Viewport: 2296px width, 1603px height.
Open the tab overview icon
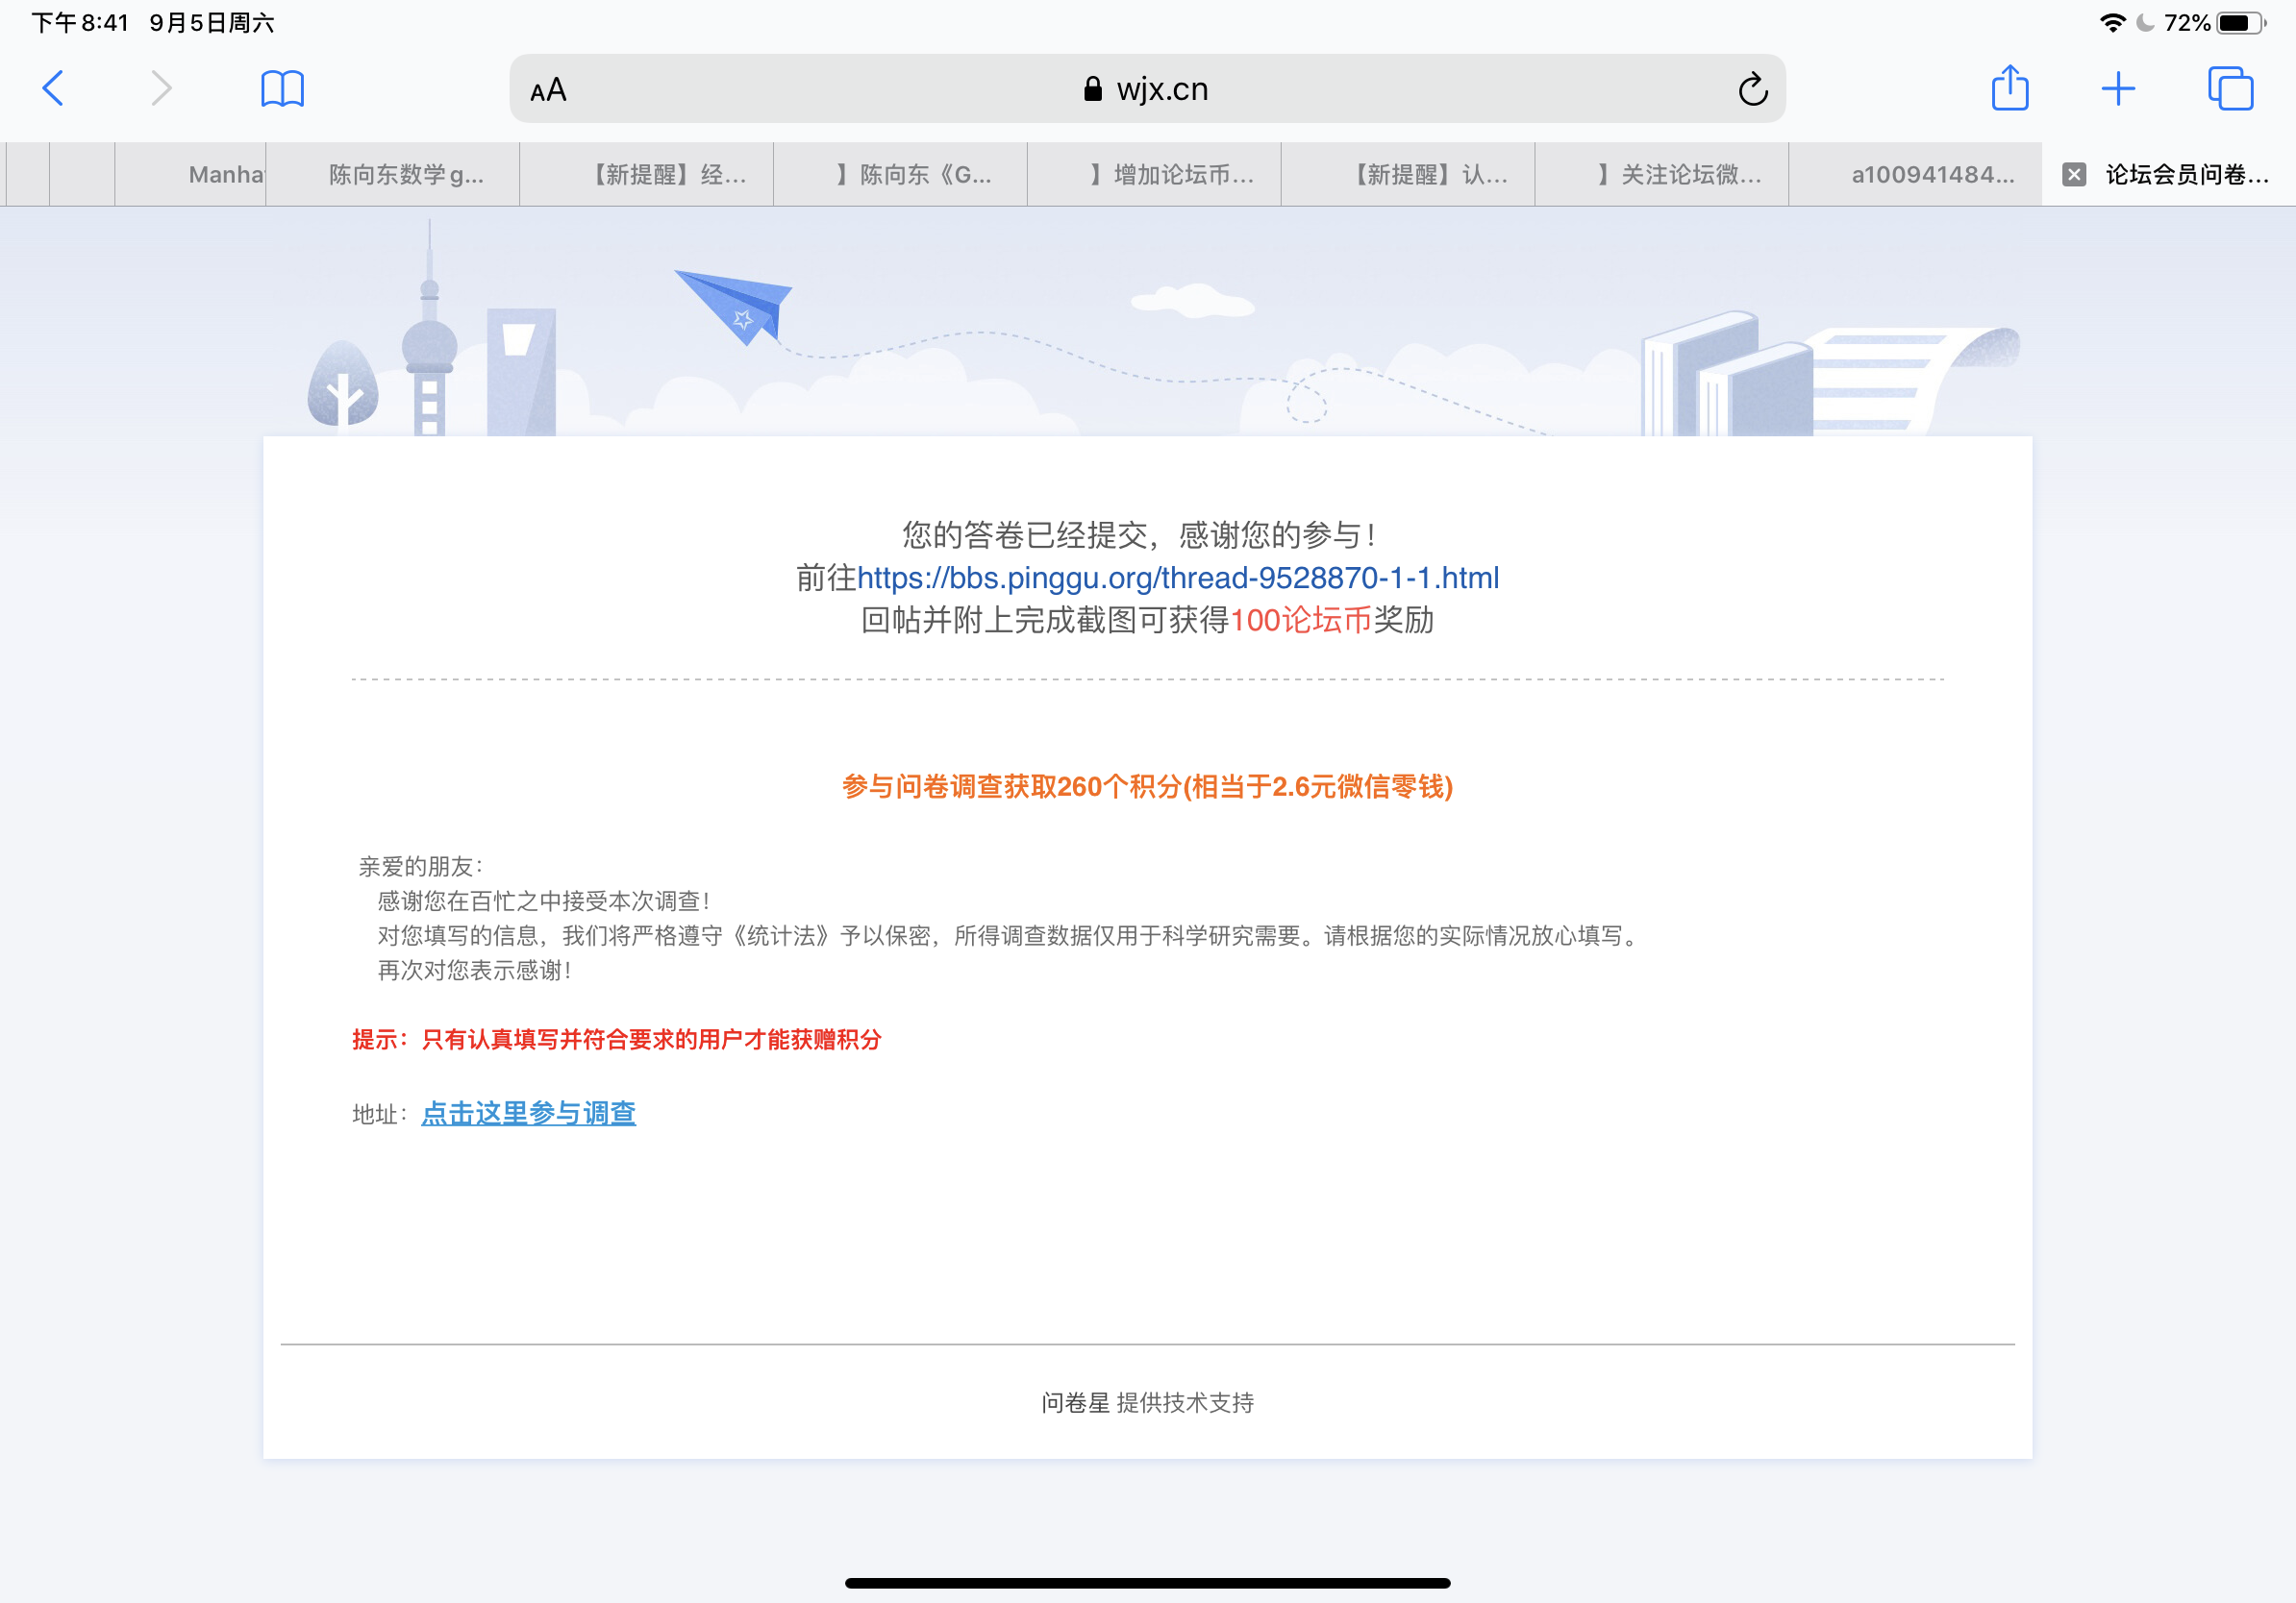click(x=2230, y=88)
